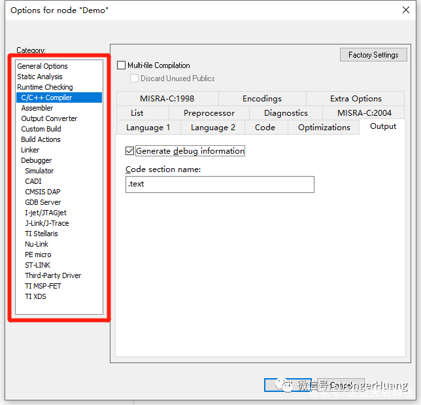Open the Encodings tab
This screenshot has width=421, height=405.
(x=262, y=99)
